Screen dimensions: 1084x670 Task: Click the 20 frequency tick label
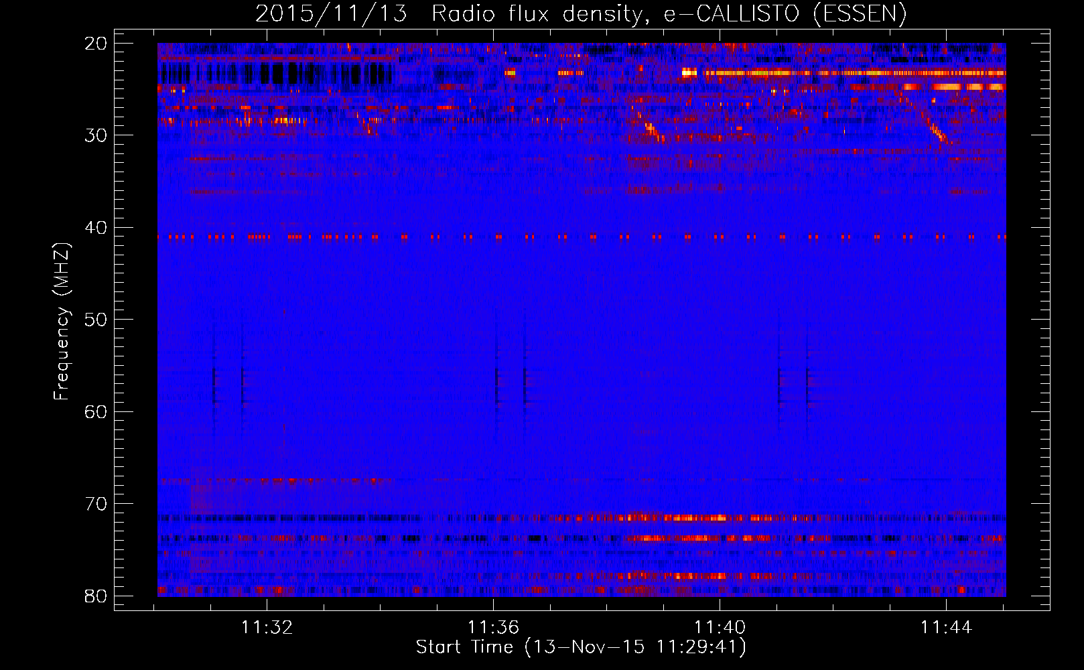click(96, 44)
